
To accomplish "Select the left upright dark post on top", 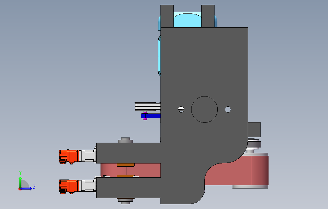I will pos(167,16).
